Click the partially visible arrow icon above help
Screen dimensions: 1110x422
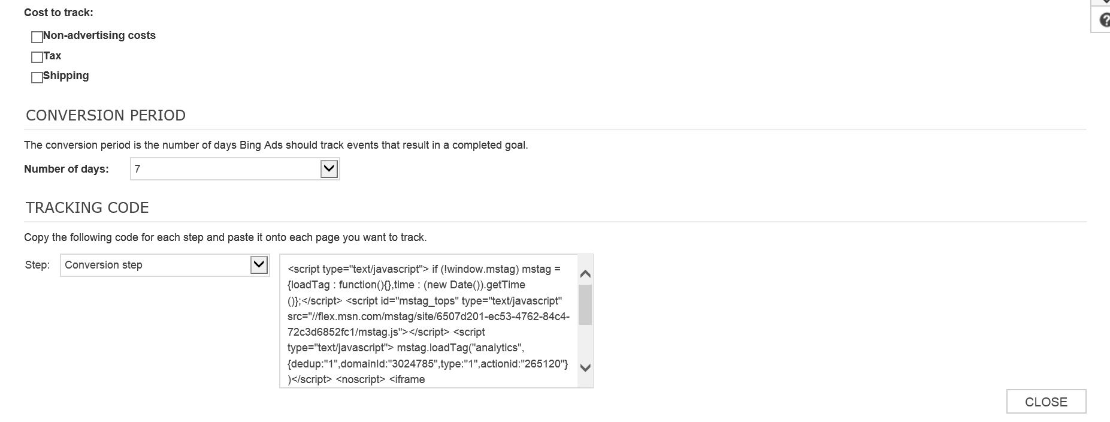[x=1106, y=2]
